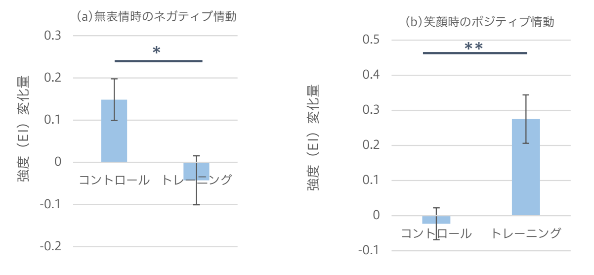Select the negative トレーニング bar in chart (a)

coord(196,171)
